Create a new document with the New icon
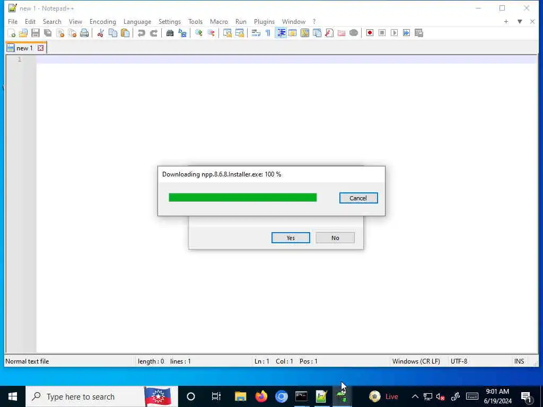The width and height of the screenshot is (543, 407). tap(12, 33)
